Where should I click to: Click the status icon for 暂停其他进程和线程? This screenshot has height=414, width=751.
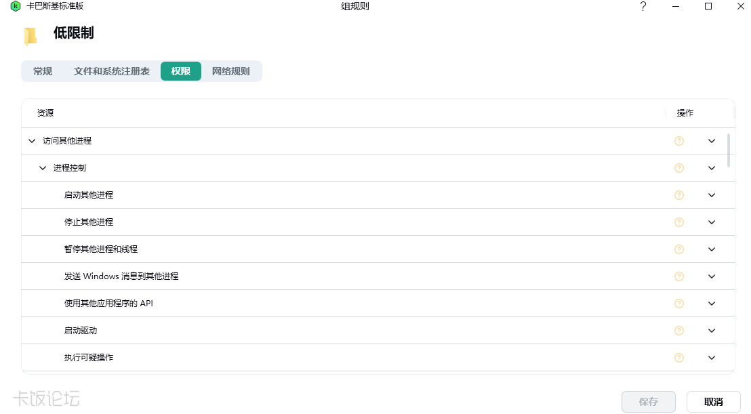(x=678, y=249)
